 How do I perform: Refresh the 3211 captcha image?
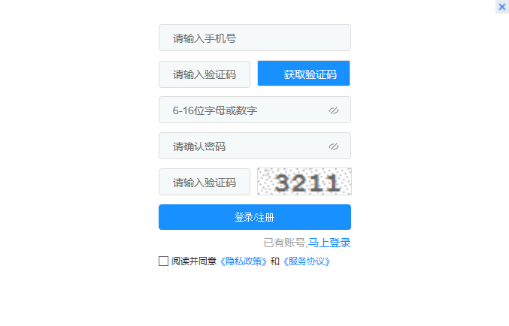304,181
